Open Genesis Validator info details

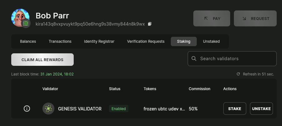tap(27, 109)
